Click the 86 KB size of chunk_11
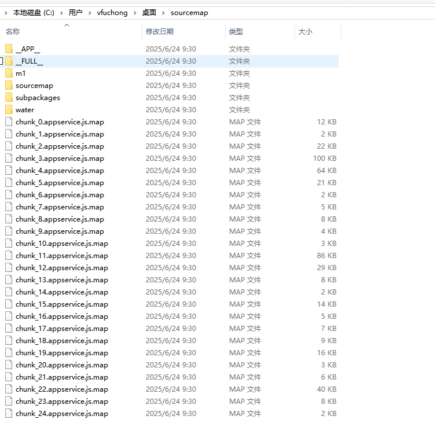 (327, 256)
